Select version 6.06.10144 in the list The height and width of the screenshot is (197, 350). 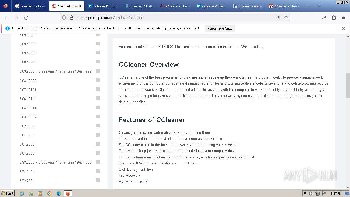tap(28, 99)
